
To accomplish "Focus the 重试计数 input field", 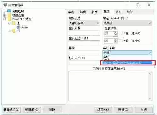I will click(x=84, y=33).
